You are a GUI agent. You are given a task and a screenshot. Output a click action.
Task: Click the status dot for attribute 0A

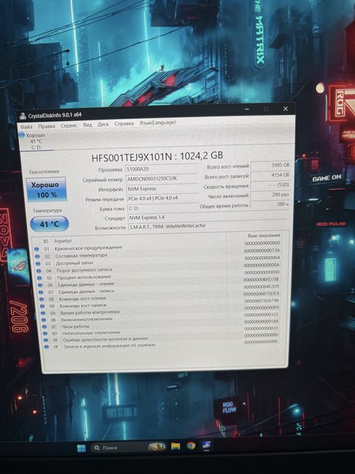[43, 313]
